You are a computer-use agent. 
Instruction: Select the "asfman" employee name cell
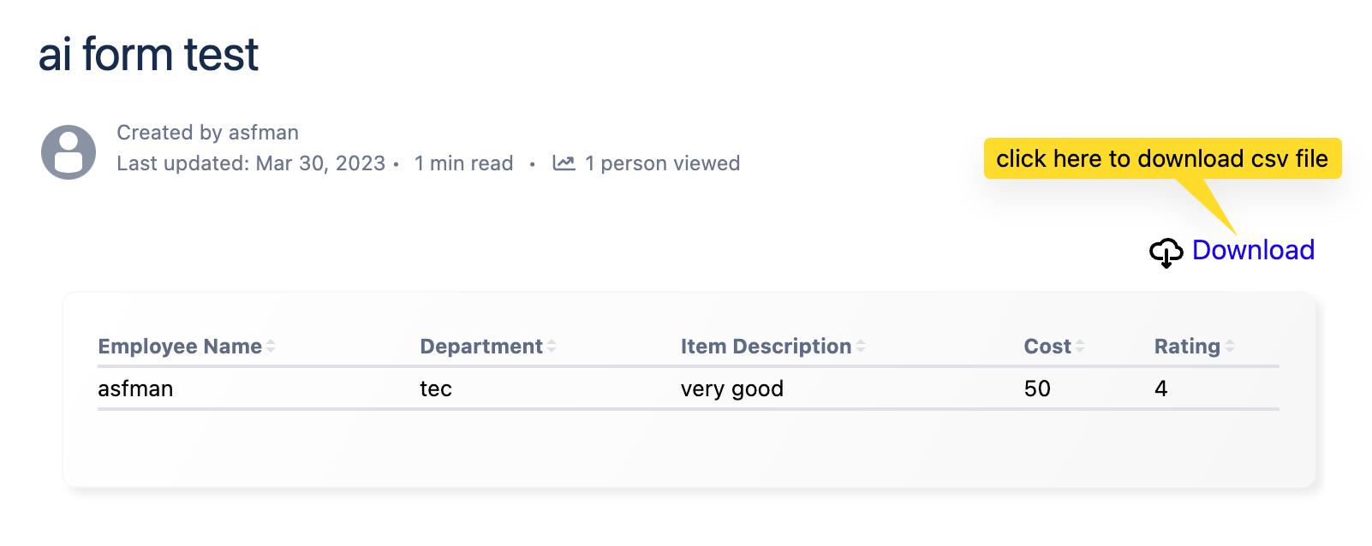(x=135, y=389)
